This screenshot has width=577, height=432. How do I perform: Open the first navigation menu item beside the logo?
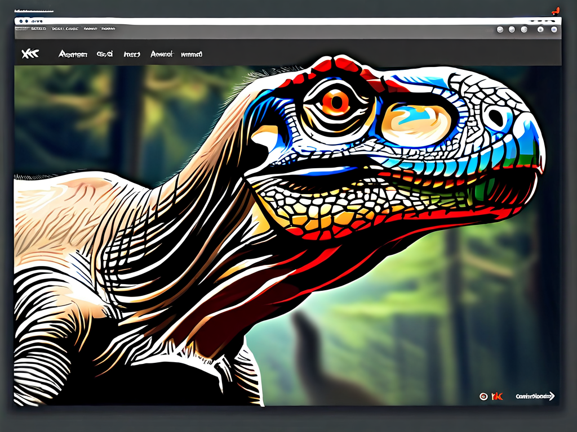(73, 55)
